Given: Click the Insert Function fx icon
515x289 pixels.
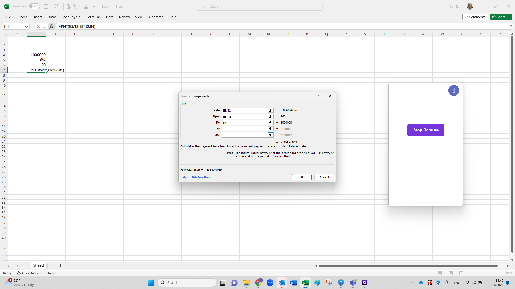Looking at the screenshot, I should click(x=51, y=26).
